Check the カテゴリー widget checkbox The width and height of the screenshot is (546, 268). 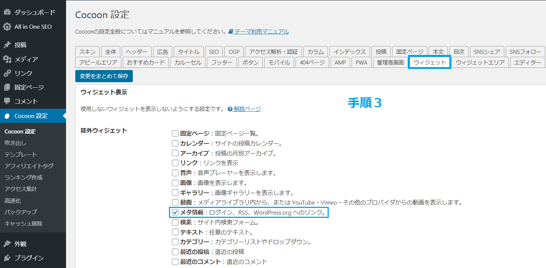click(175, 242)
